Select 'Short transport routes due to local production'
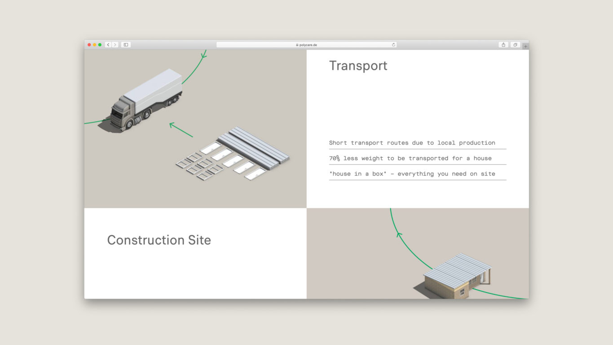 pyautogui.click(x=412, y=143)
